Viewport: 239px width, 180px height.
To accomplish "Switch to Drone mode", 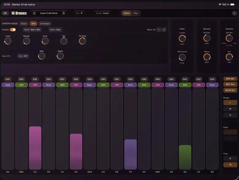I will click(x=126, y=13).
